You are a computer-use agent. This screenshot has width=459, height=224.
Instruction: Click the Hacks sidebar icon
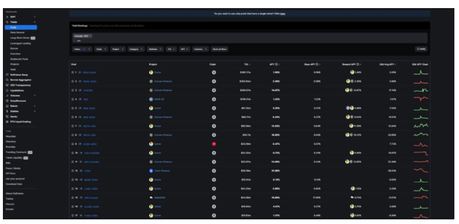tap(8, 116)
